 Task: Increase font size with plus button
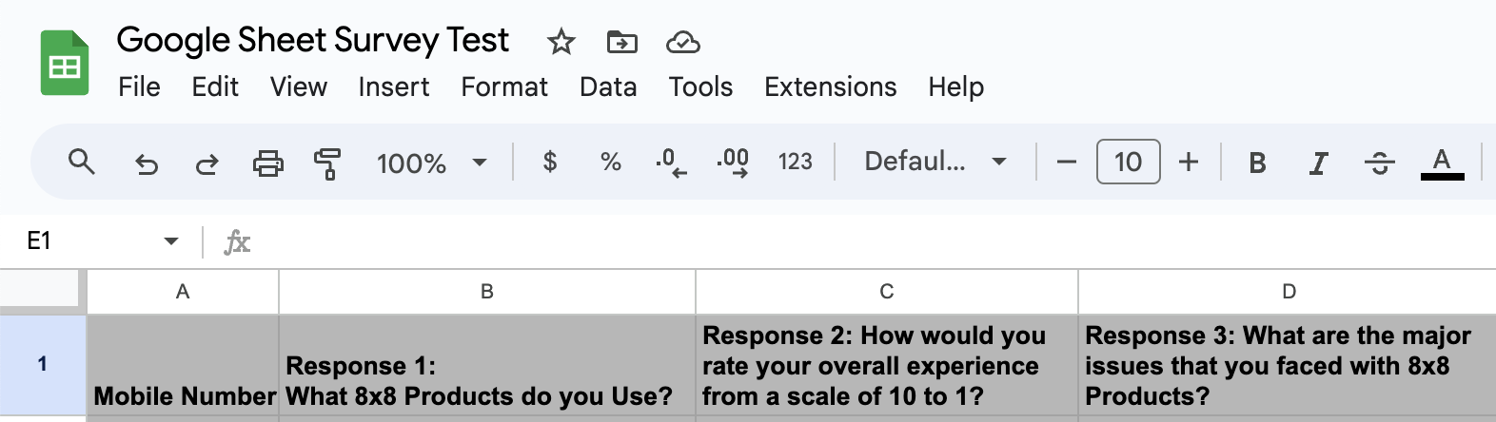click(1189, 162)
